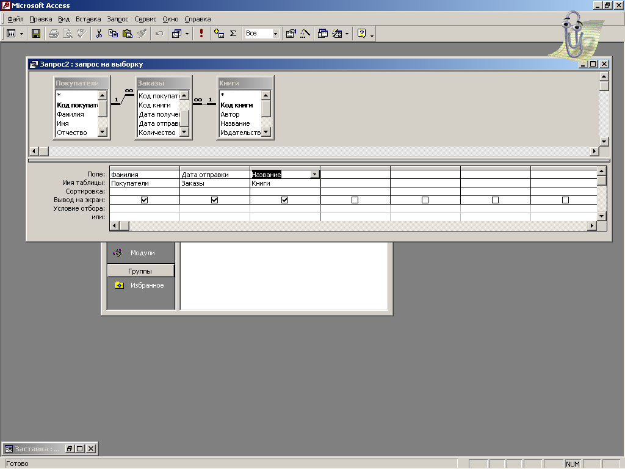This screenshot has height=469, width=625.
Task: Click the Help question mark icon
Action: (361, 34)
